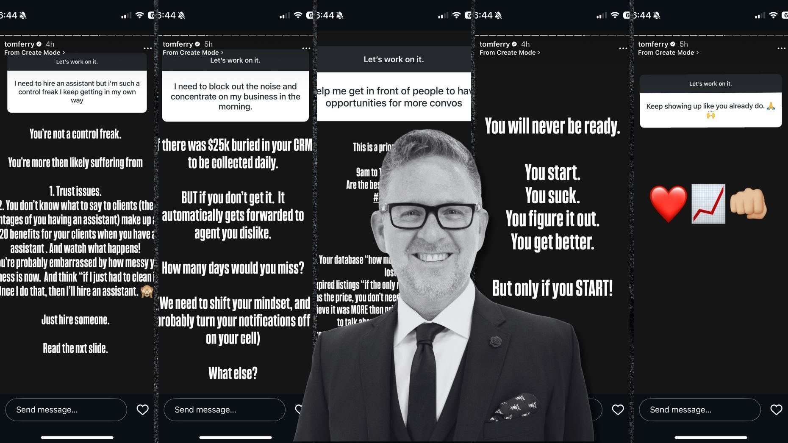The width and height of the screenshot is (788, 443).
Task: Focus the Send message field under the $25k CRM story
Action: (x=225, y=410)
